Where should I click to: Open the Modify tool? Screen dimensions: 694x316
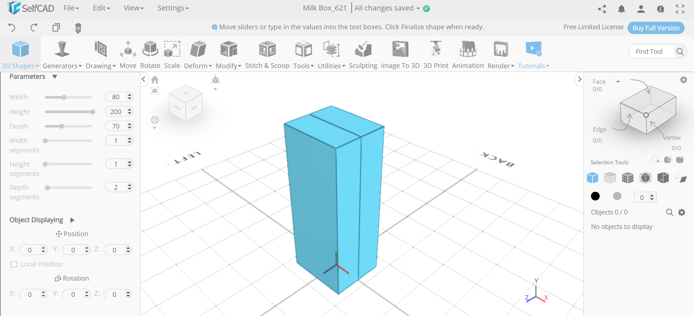point(228,55)
